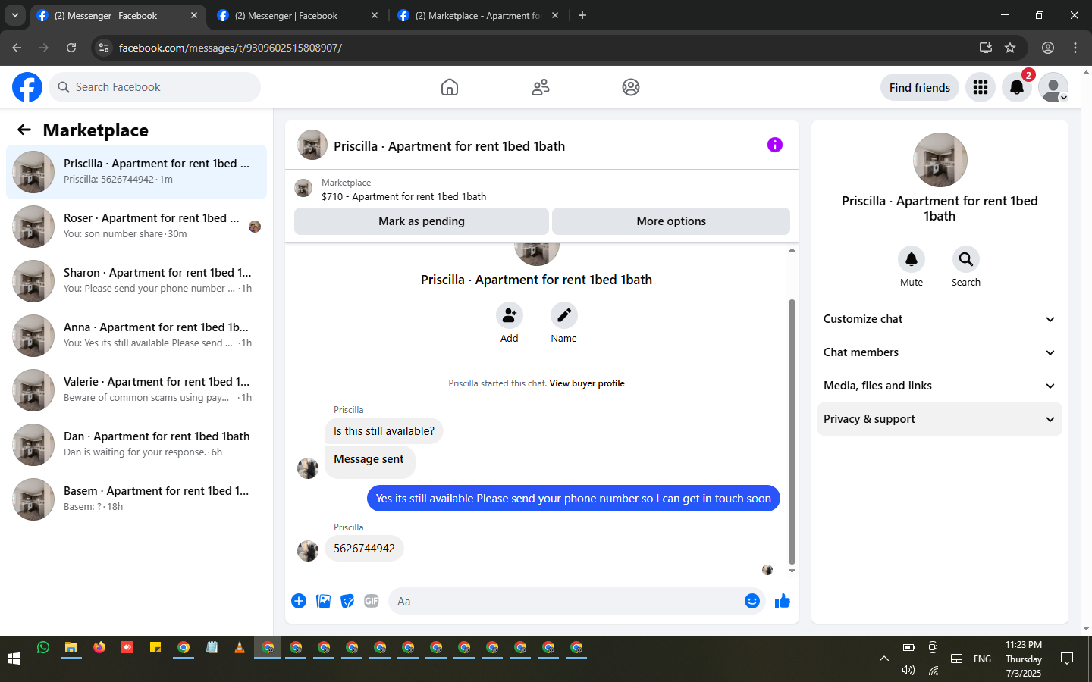Image resolution: width=1092 pixels, height=682 pixels.
Task: Open Windows Start menu
Action: (14, 659)
